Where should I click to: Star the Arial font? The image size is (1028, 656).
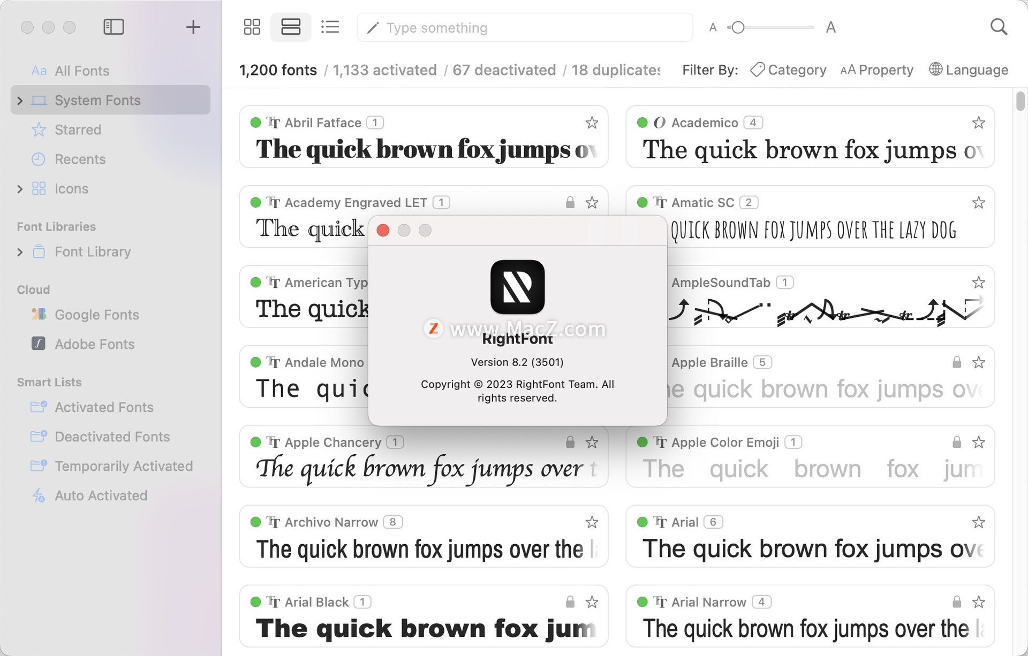(x=978, y=522)
